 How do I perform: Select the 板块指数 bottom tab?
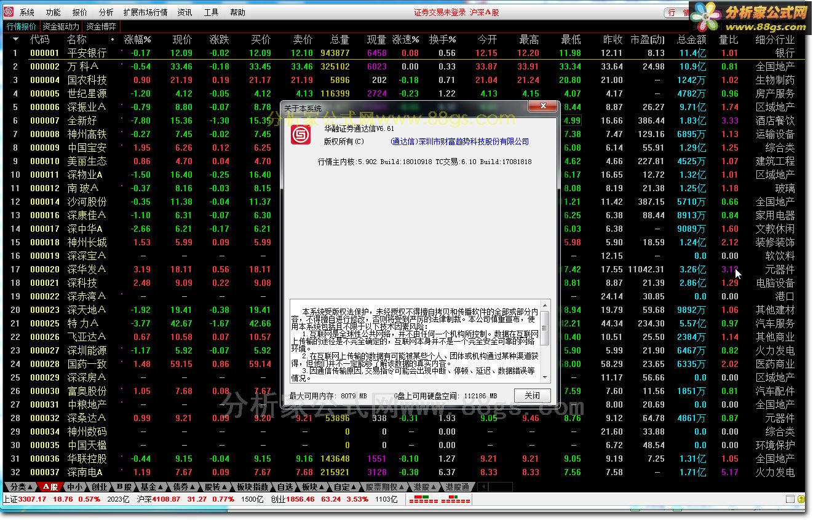tap(253, 487)
